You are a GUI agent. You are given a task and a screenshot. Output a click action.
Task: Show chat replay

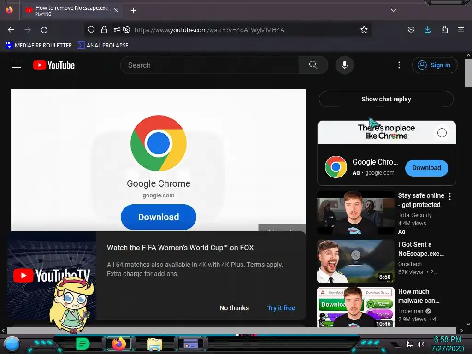coord(386,99)
